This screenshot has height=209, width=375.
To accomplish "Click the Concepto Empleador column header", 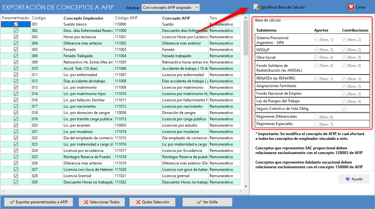I will 88,18.
